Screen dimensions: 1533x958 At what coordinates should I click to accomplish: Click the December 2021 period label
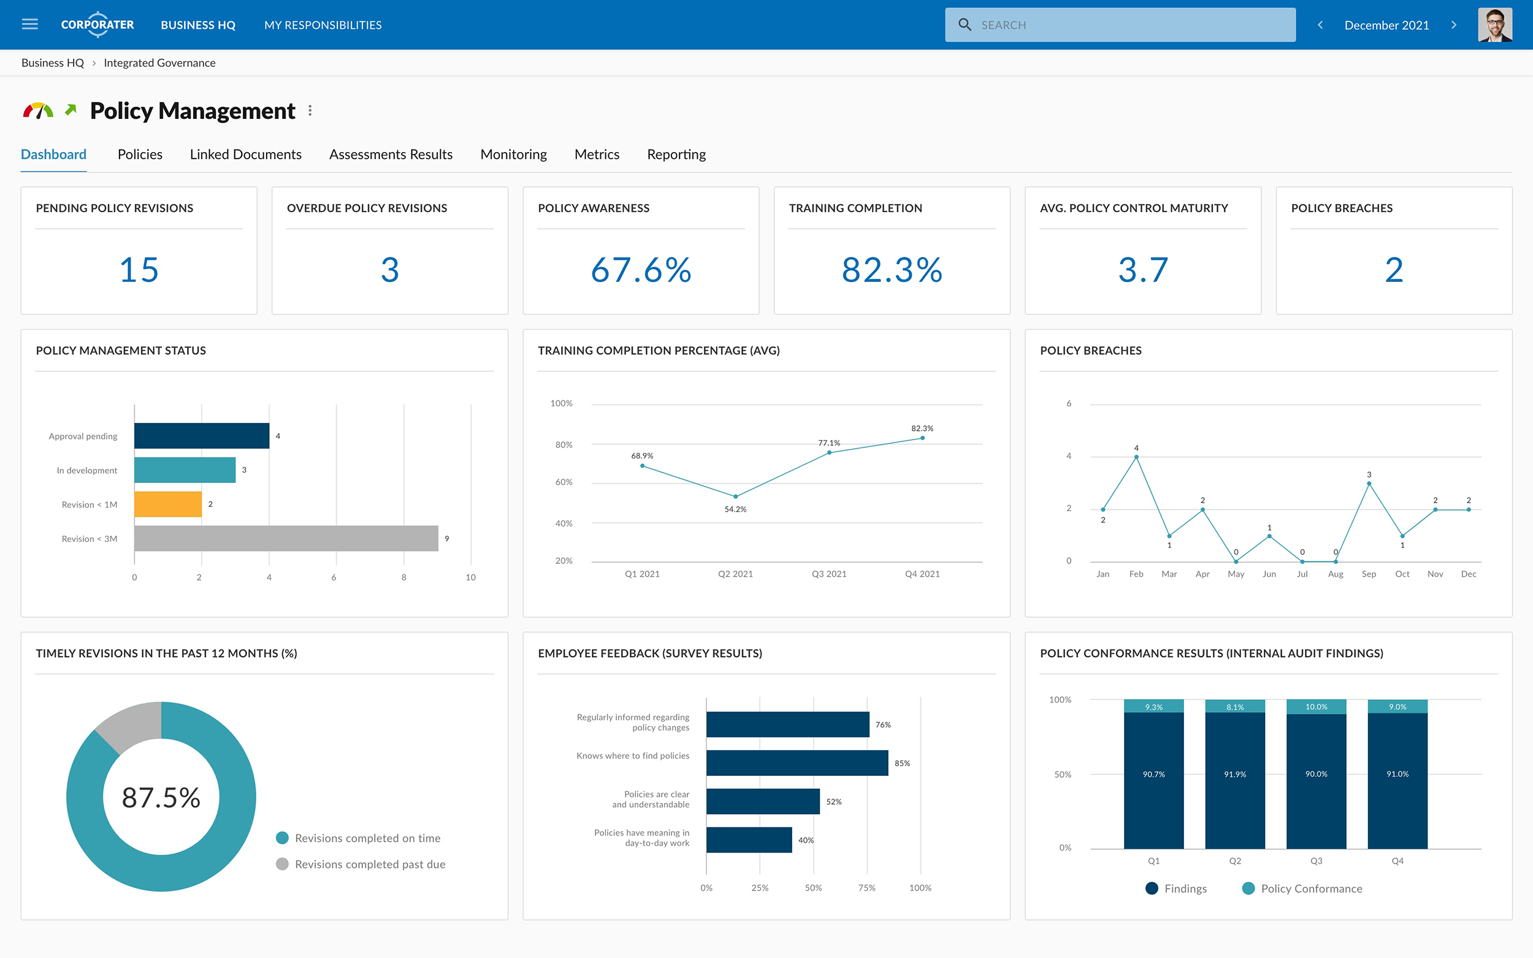pos(1386,25)
